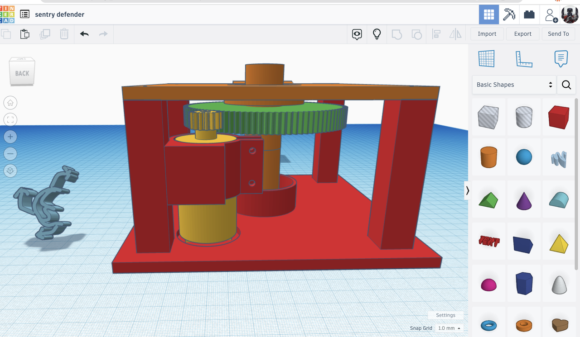580x337 pixels.
Task: Redo the last action
Action: tap(103, 34)
